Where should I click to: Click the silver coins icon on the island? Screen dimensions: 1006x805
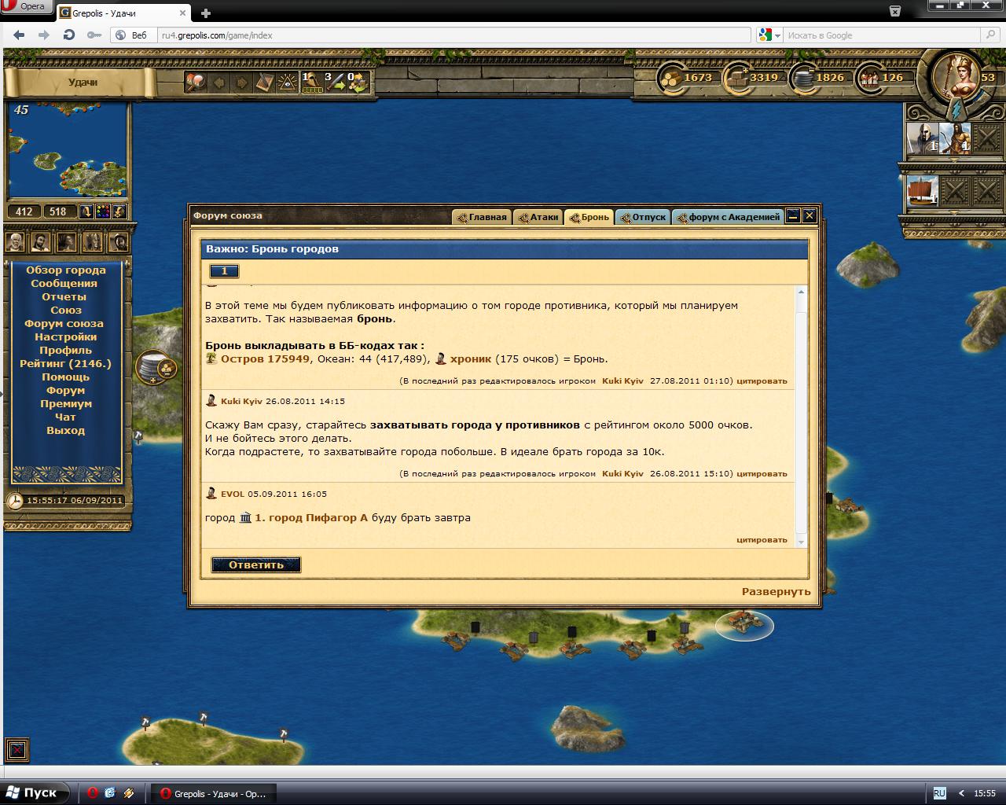156,367
